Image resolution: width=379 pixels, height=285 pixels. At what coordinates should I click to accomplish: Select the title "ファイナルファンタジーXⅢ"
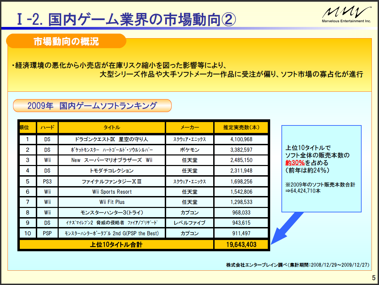(112, 181)
